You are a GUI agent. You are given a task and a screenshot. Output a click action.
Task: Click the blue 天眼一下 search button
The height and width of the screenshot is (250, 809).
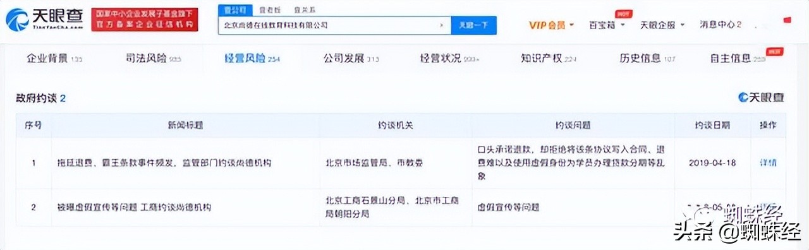coord(473,25)
